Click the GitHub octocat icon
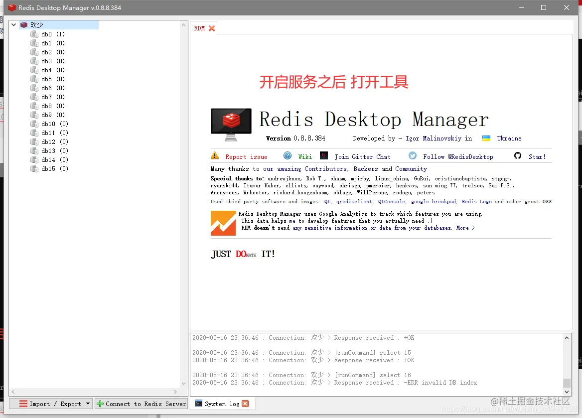The image size is (582, 418). click(518, 155)
